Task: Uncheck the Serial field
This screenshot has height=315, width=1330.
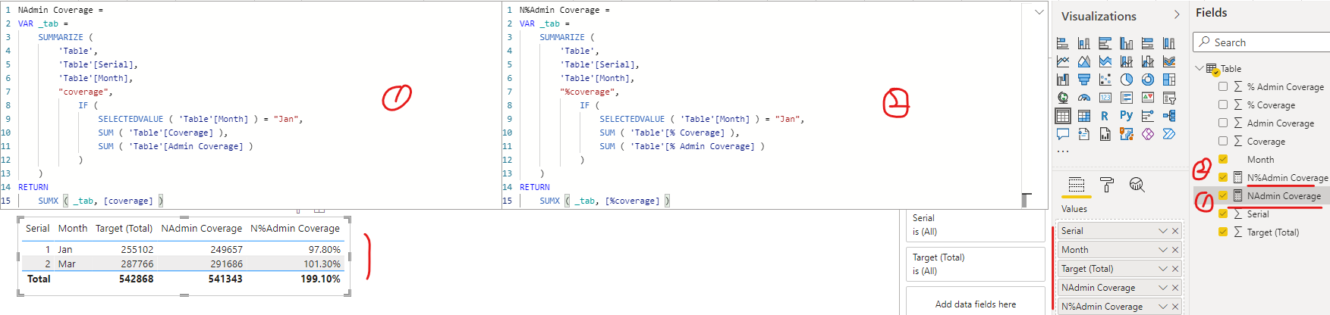Action: pyautogui.click(x=1223, y=214)
